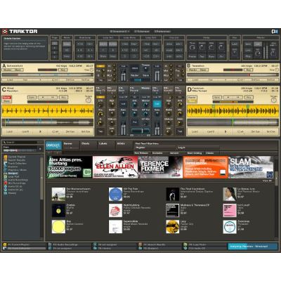Click the Load button on Deck C
This screenshot has height=281, width=281.
click(x=9, y=132)
